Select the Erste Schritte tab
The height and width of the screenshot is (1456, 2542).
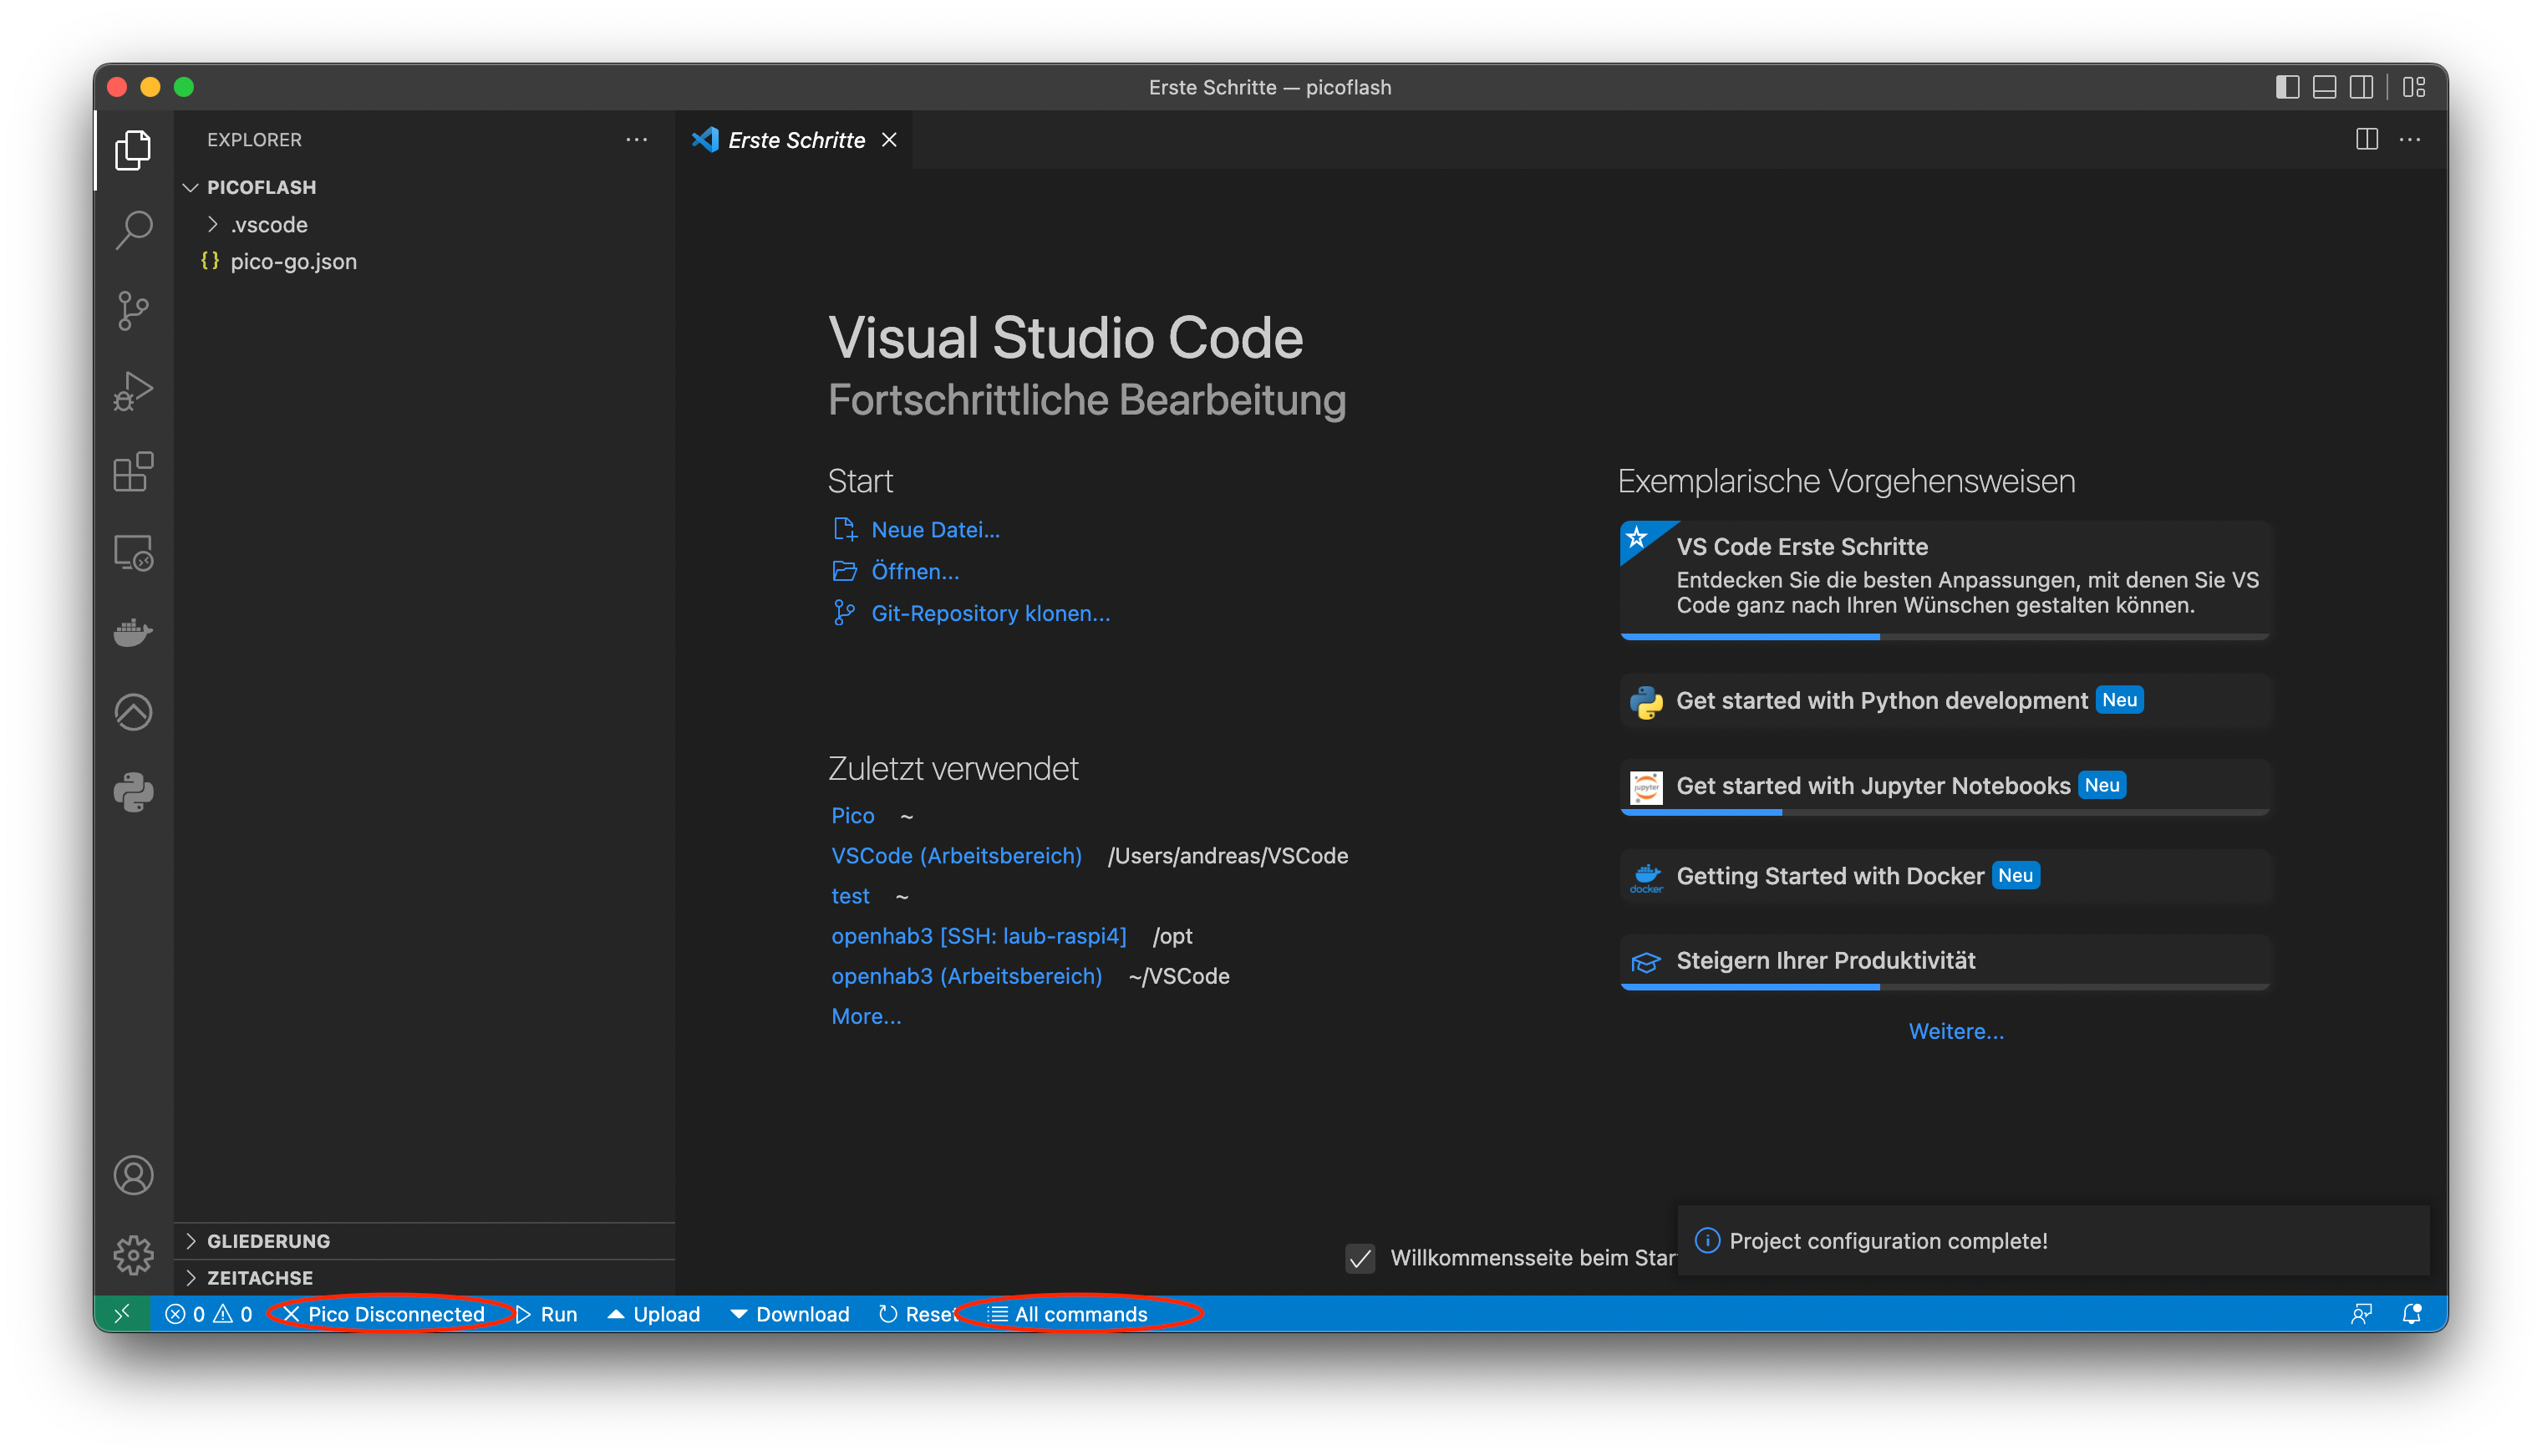[796, 140]
